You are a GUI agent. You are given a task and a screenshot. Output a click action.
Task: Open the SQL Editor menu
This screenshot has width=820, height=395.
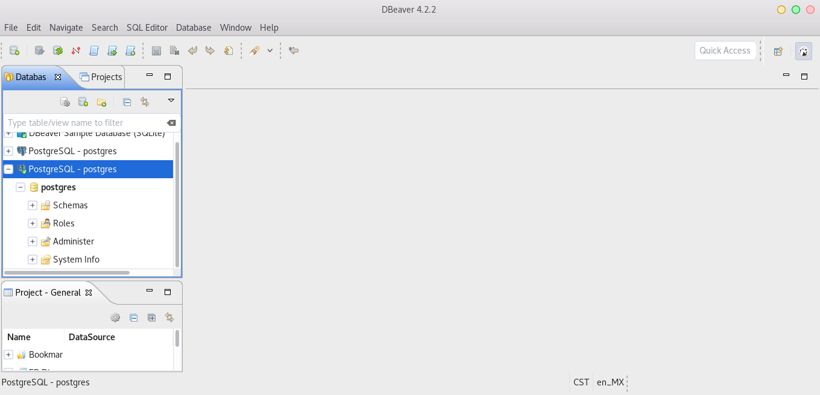(147, 28)
